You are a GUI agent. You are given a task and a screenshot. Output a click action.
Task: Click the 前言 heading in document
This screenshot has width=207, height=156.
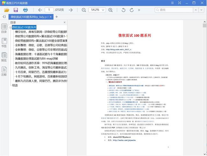click(103, 61)
